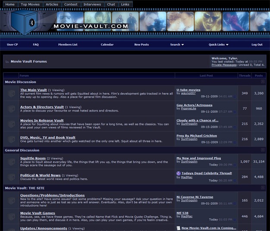Click Political & World News status icon
The height and width of the screenshot is (231, 270).
click(x=11, y=177)
